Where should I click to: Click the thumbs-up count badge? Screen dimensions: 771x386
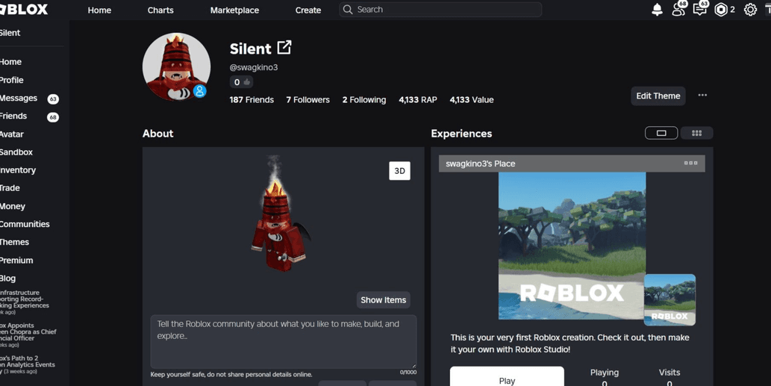(x=241, y=82)
